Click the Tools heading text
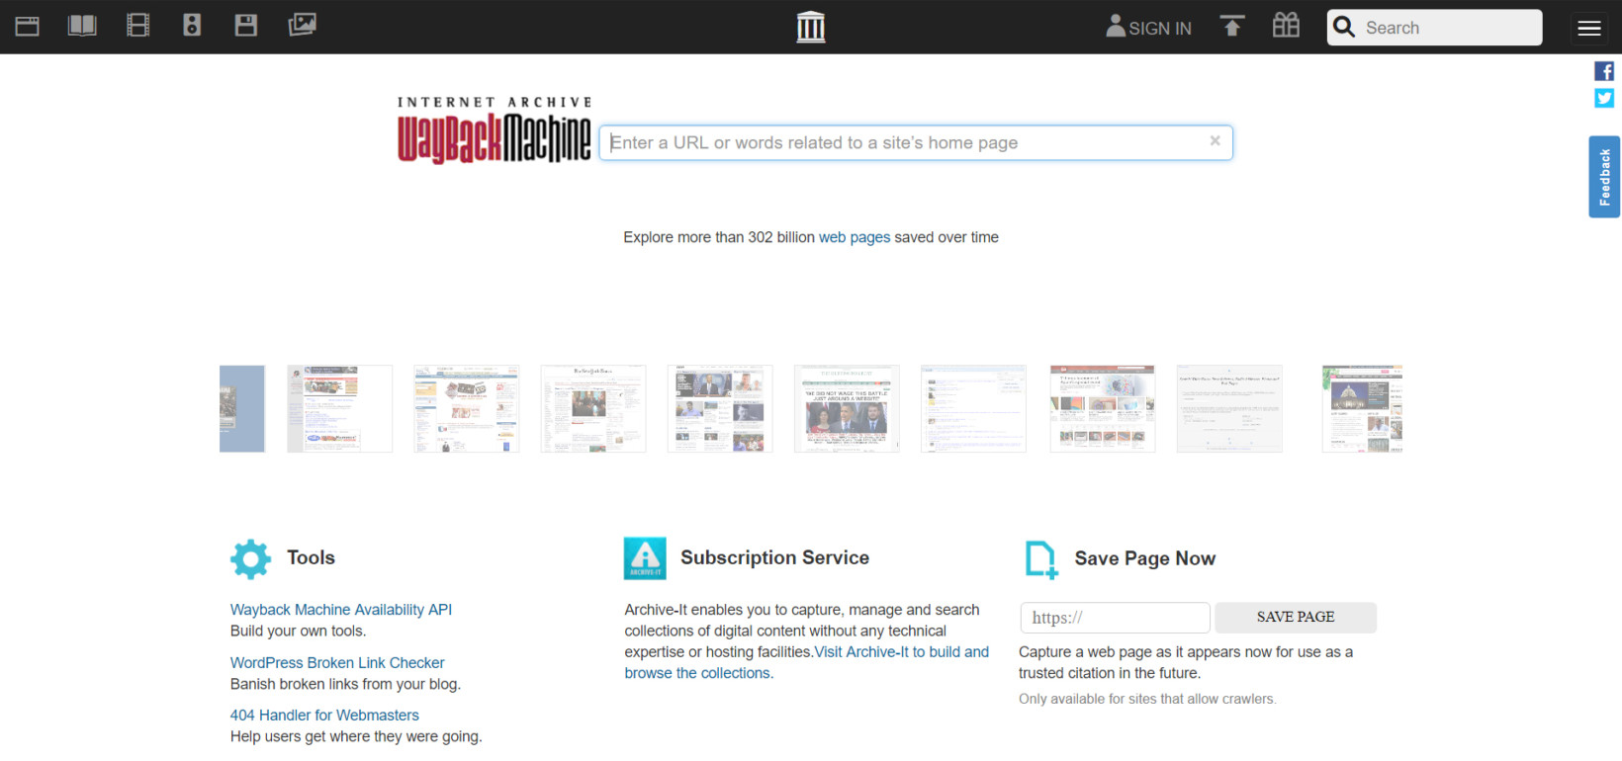This screenshot has width=1622, height=761. click(x=311, y=557)
